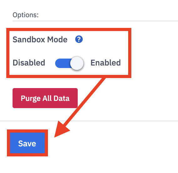Toggle the Sandbox Mode switch
The height and width of the screenshot is (173, 178).
coord(69,63)
